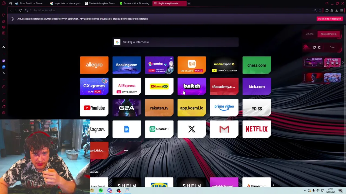Open the RTV EURO AGD speed dial tile
The height and width of the screenshot is (194, 346).
(x=159, y=86)
